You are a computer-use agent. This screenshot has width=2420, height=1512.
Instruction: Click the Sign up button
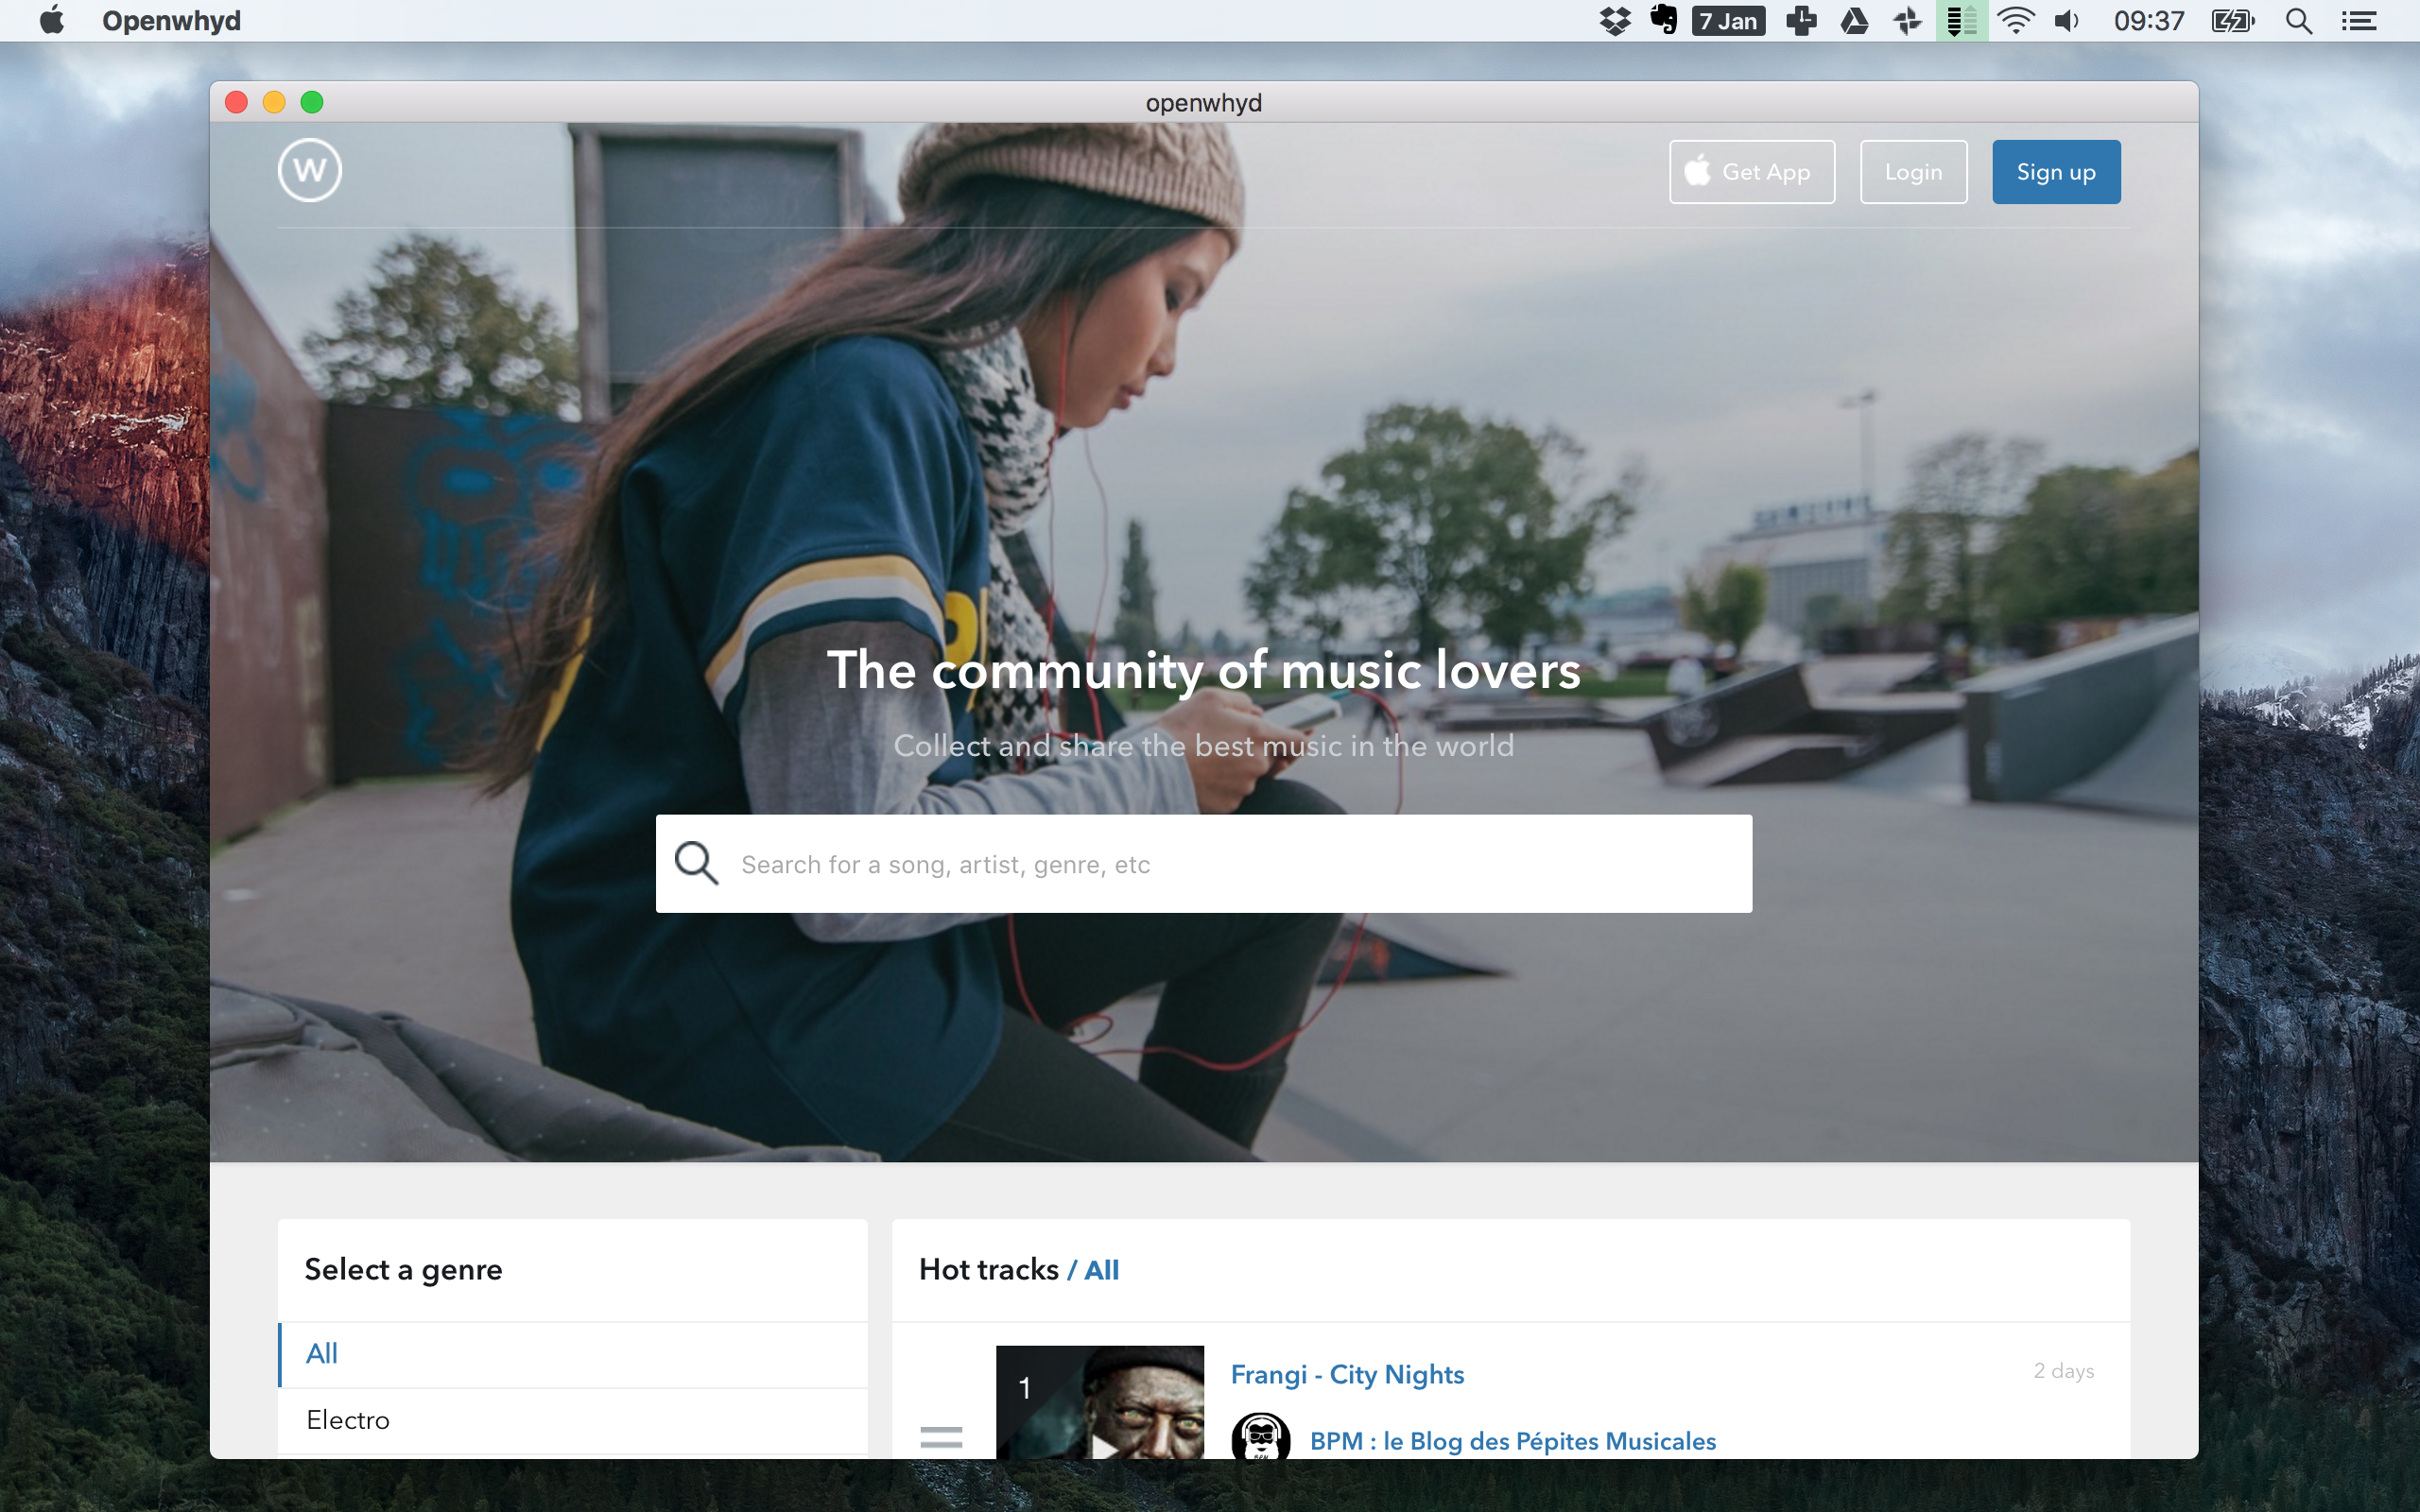click(2055, 172)
